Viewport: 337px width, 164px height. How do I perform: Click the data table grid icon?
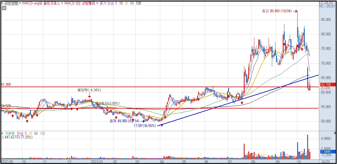pyautogui.click(x=4, y=8)
